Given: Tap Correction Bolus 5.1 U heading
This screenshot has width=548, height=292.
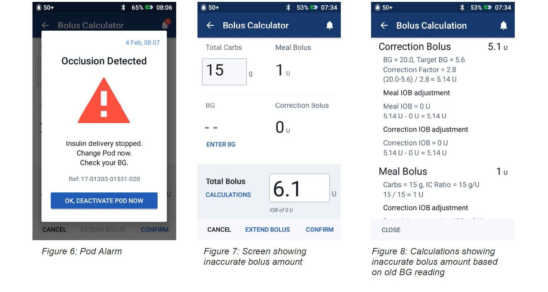Looking at the screenshot, I should 443,47.
